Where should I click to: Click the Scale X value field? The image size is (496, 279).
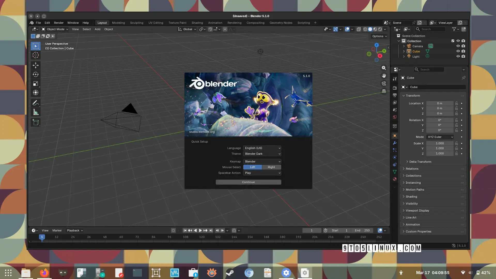(439, 143)
